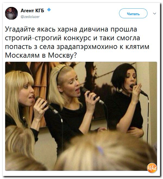Open the Агент КГБ display name link
Image resolution: width=163 pixels, height=179 pixels.
pyautogui.click(x=32, y=11)
